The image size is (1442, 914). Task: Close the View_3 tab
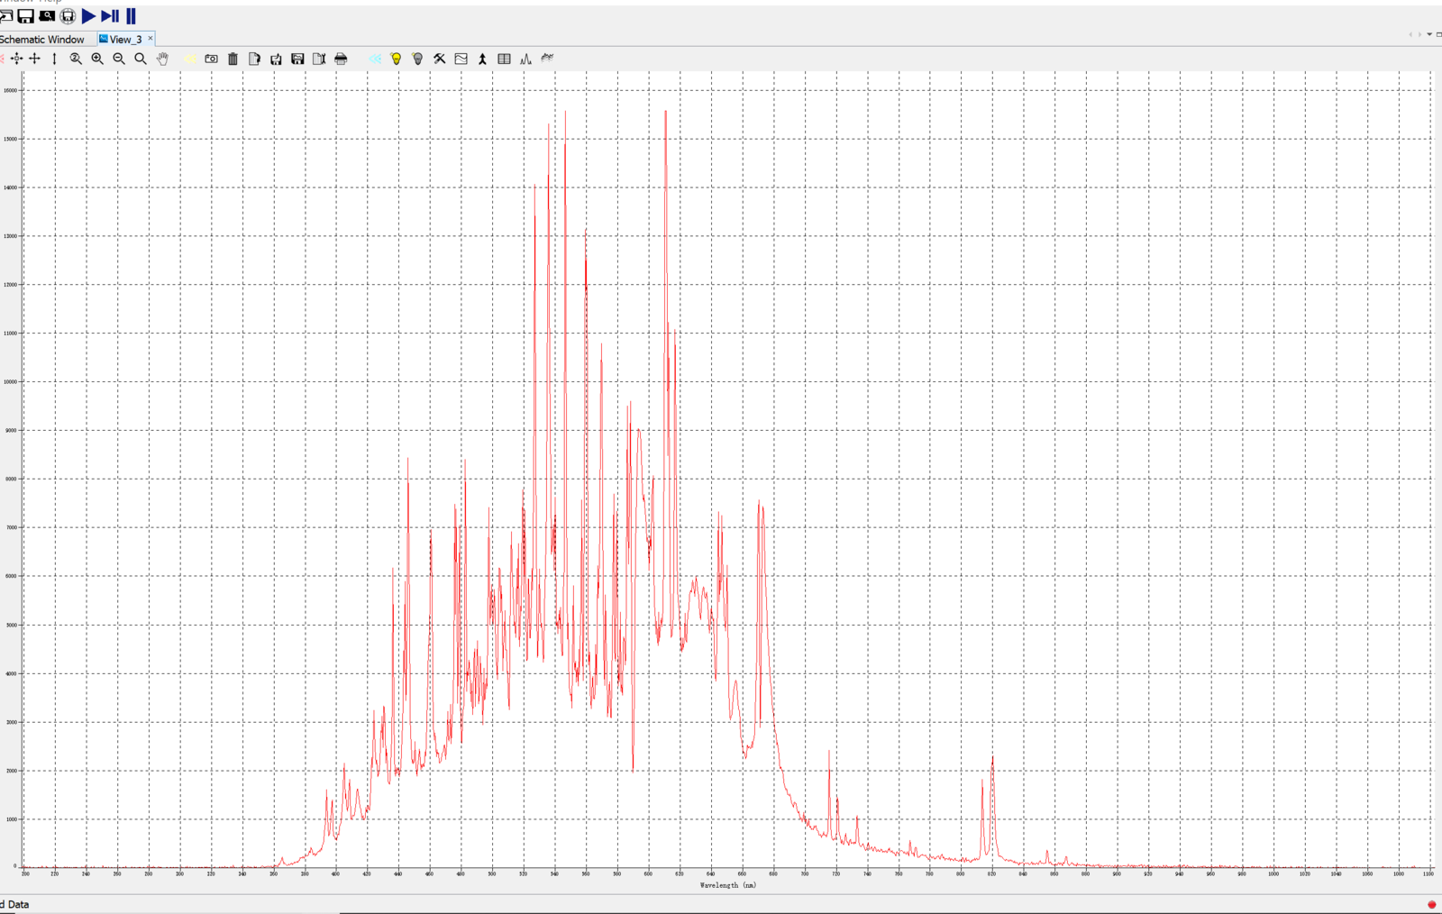(151, 39)
